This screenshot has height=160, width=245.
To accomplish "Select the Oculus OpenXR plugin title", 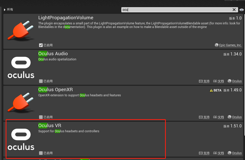I will pyautogui.click(x=56, y=90).
